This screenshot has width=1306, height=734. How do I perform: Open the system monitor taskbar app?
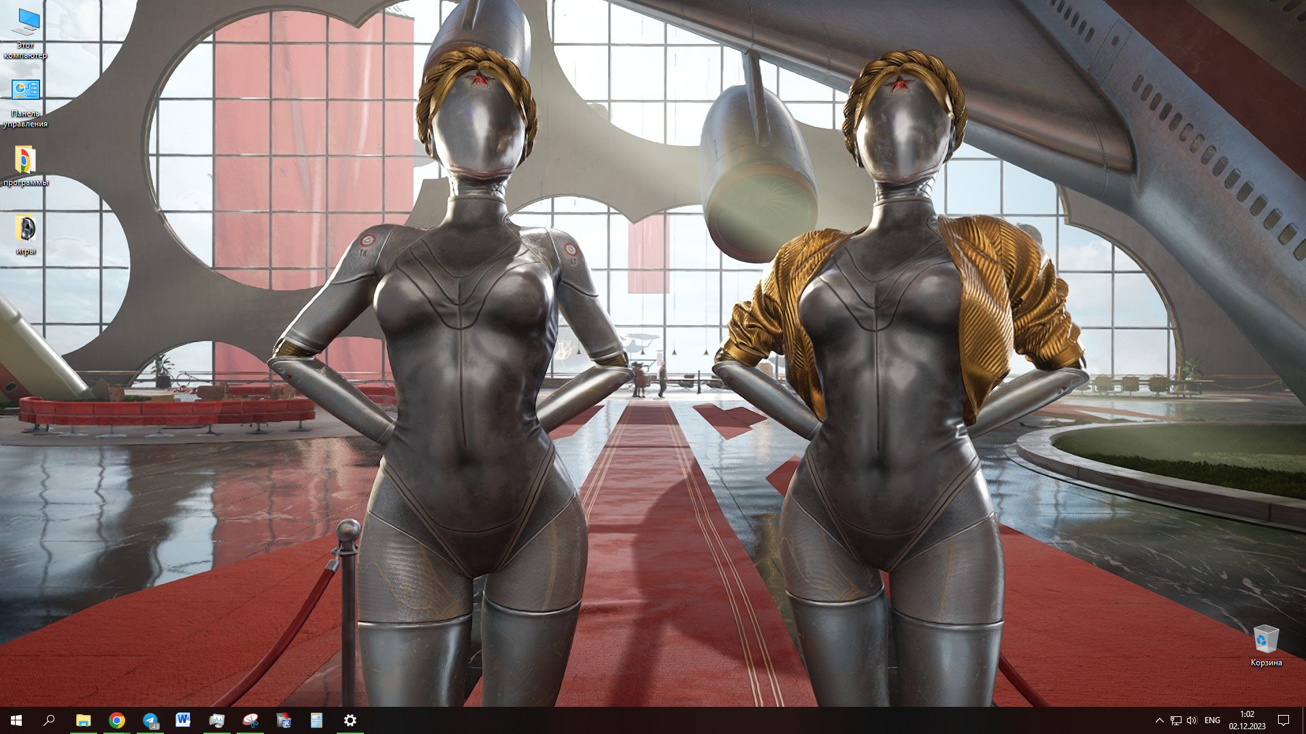point(217,720)
